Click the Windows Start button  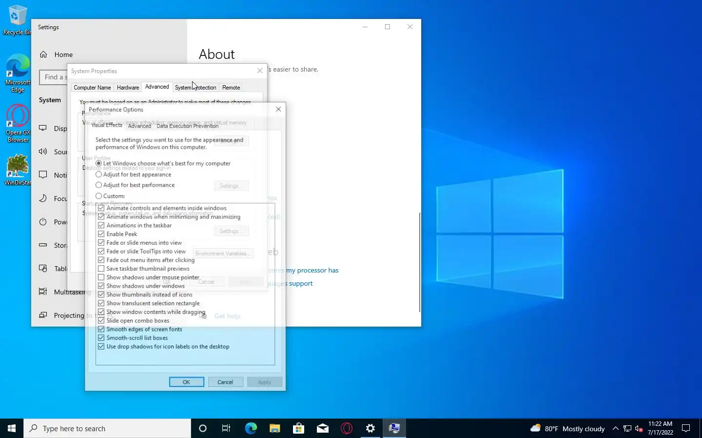tap(12, 428)
